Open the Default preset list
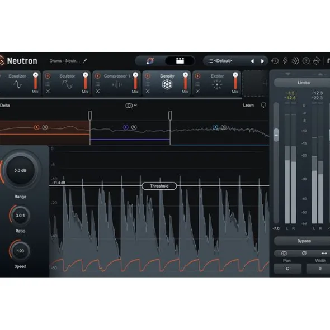Viewport: 330px width, 330px height. (x=220, y=61)
